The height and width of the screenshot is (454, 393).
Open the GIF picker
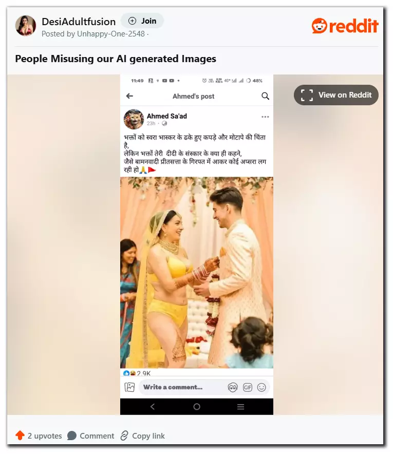(247, 387)
